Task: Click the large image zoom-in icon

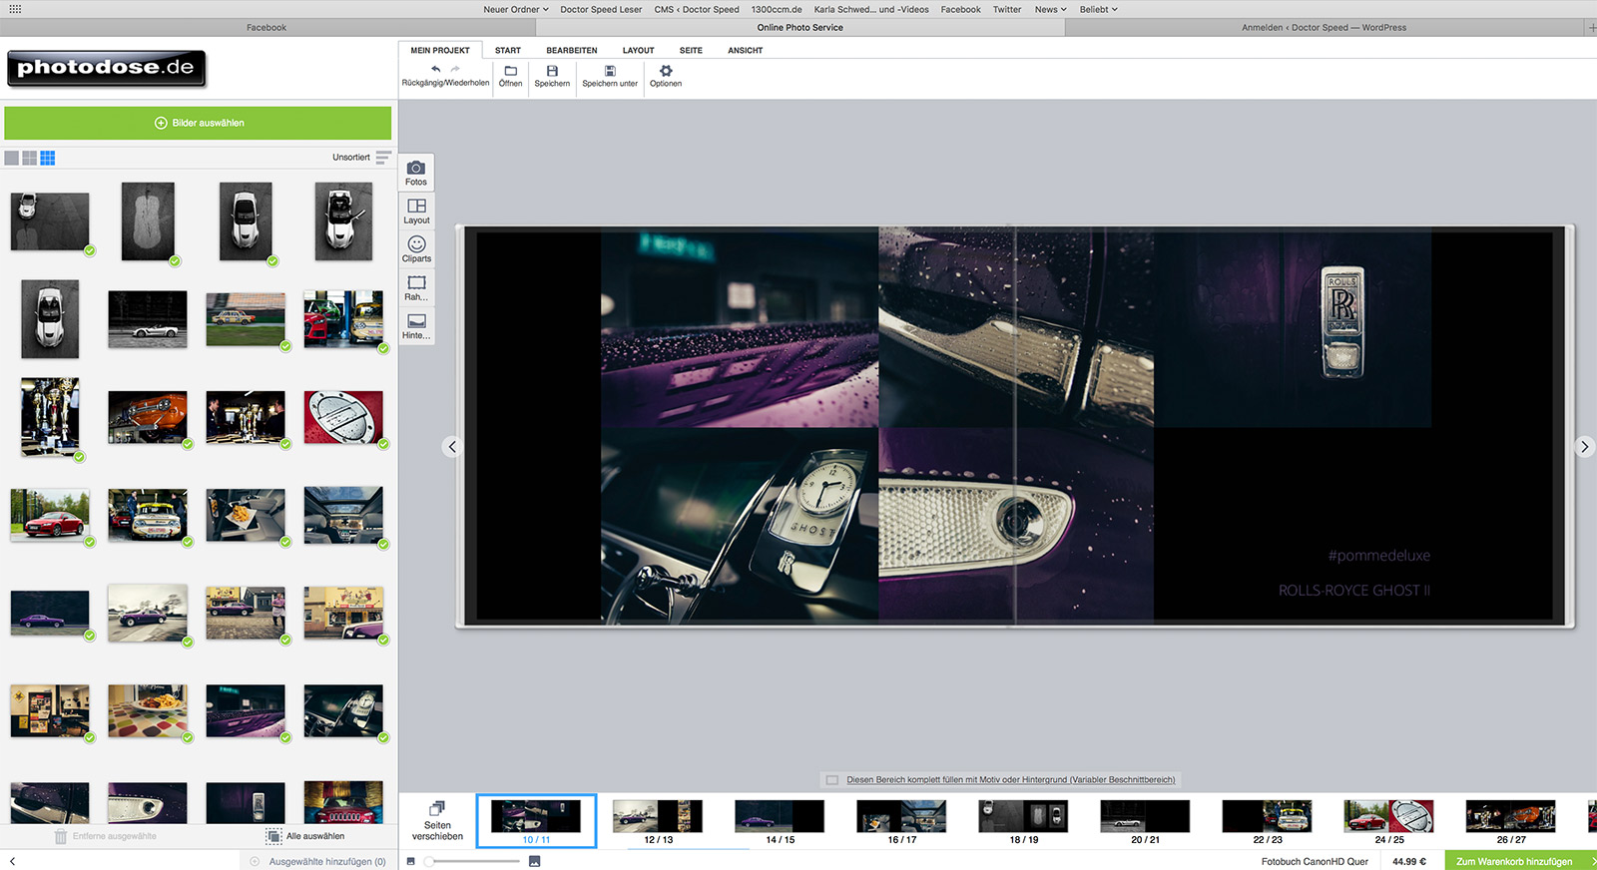Action: click(x=535, y=861)
